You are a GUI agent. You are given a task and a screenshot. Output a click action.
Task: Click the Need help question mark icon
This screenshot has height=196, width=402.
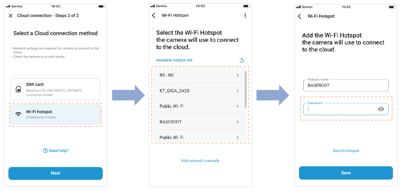tap(45, 151)
